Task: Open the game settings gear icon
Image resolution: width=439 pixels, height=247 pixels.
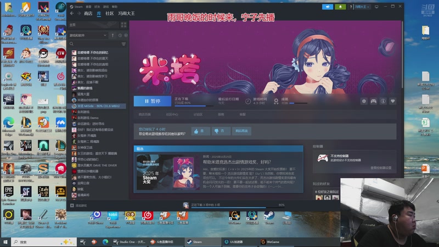Action: (364, 101)
